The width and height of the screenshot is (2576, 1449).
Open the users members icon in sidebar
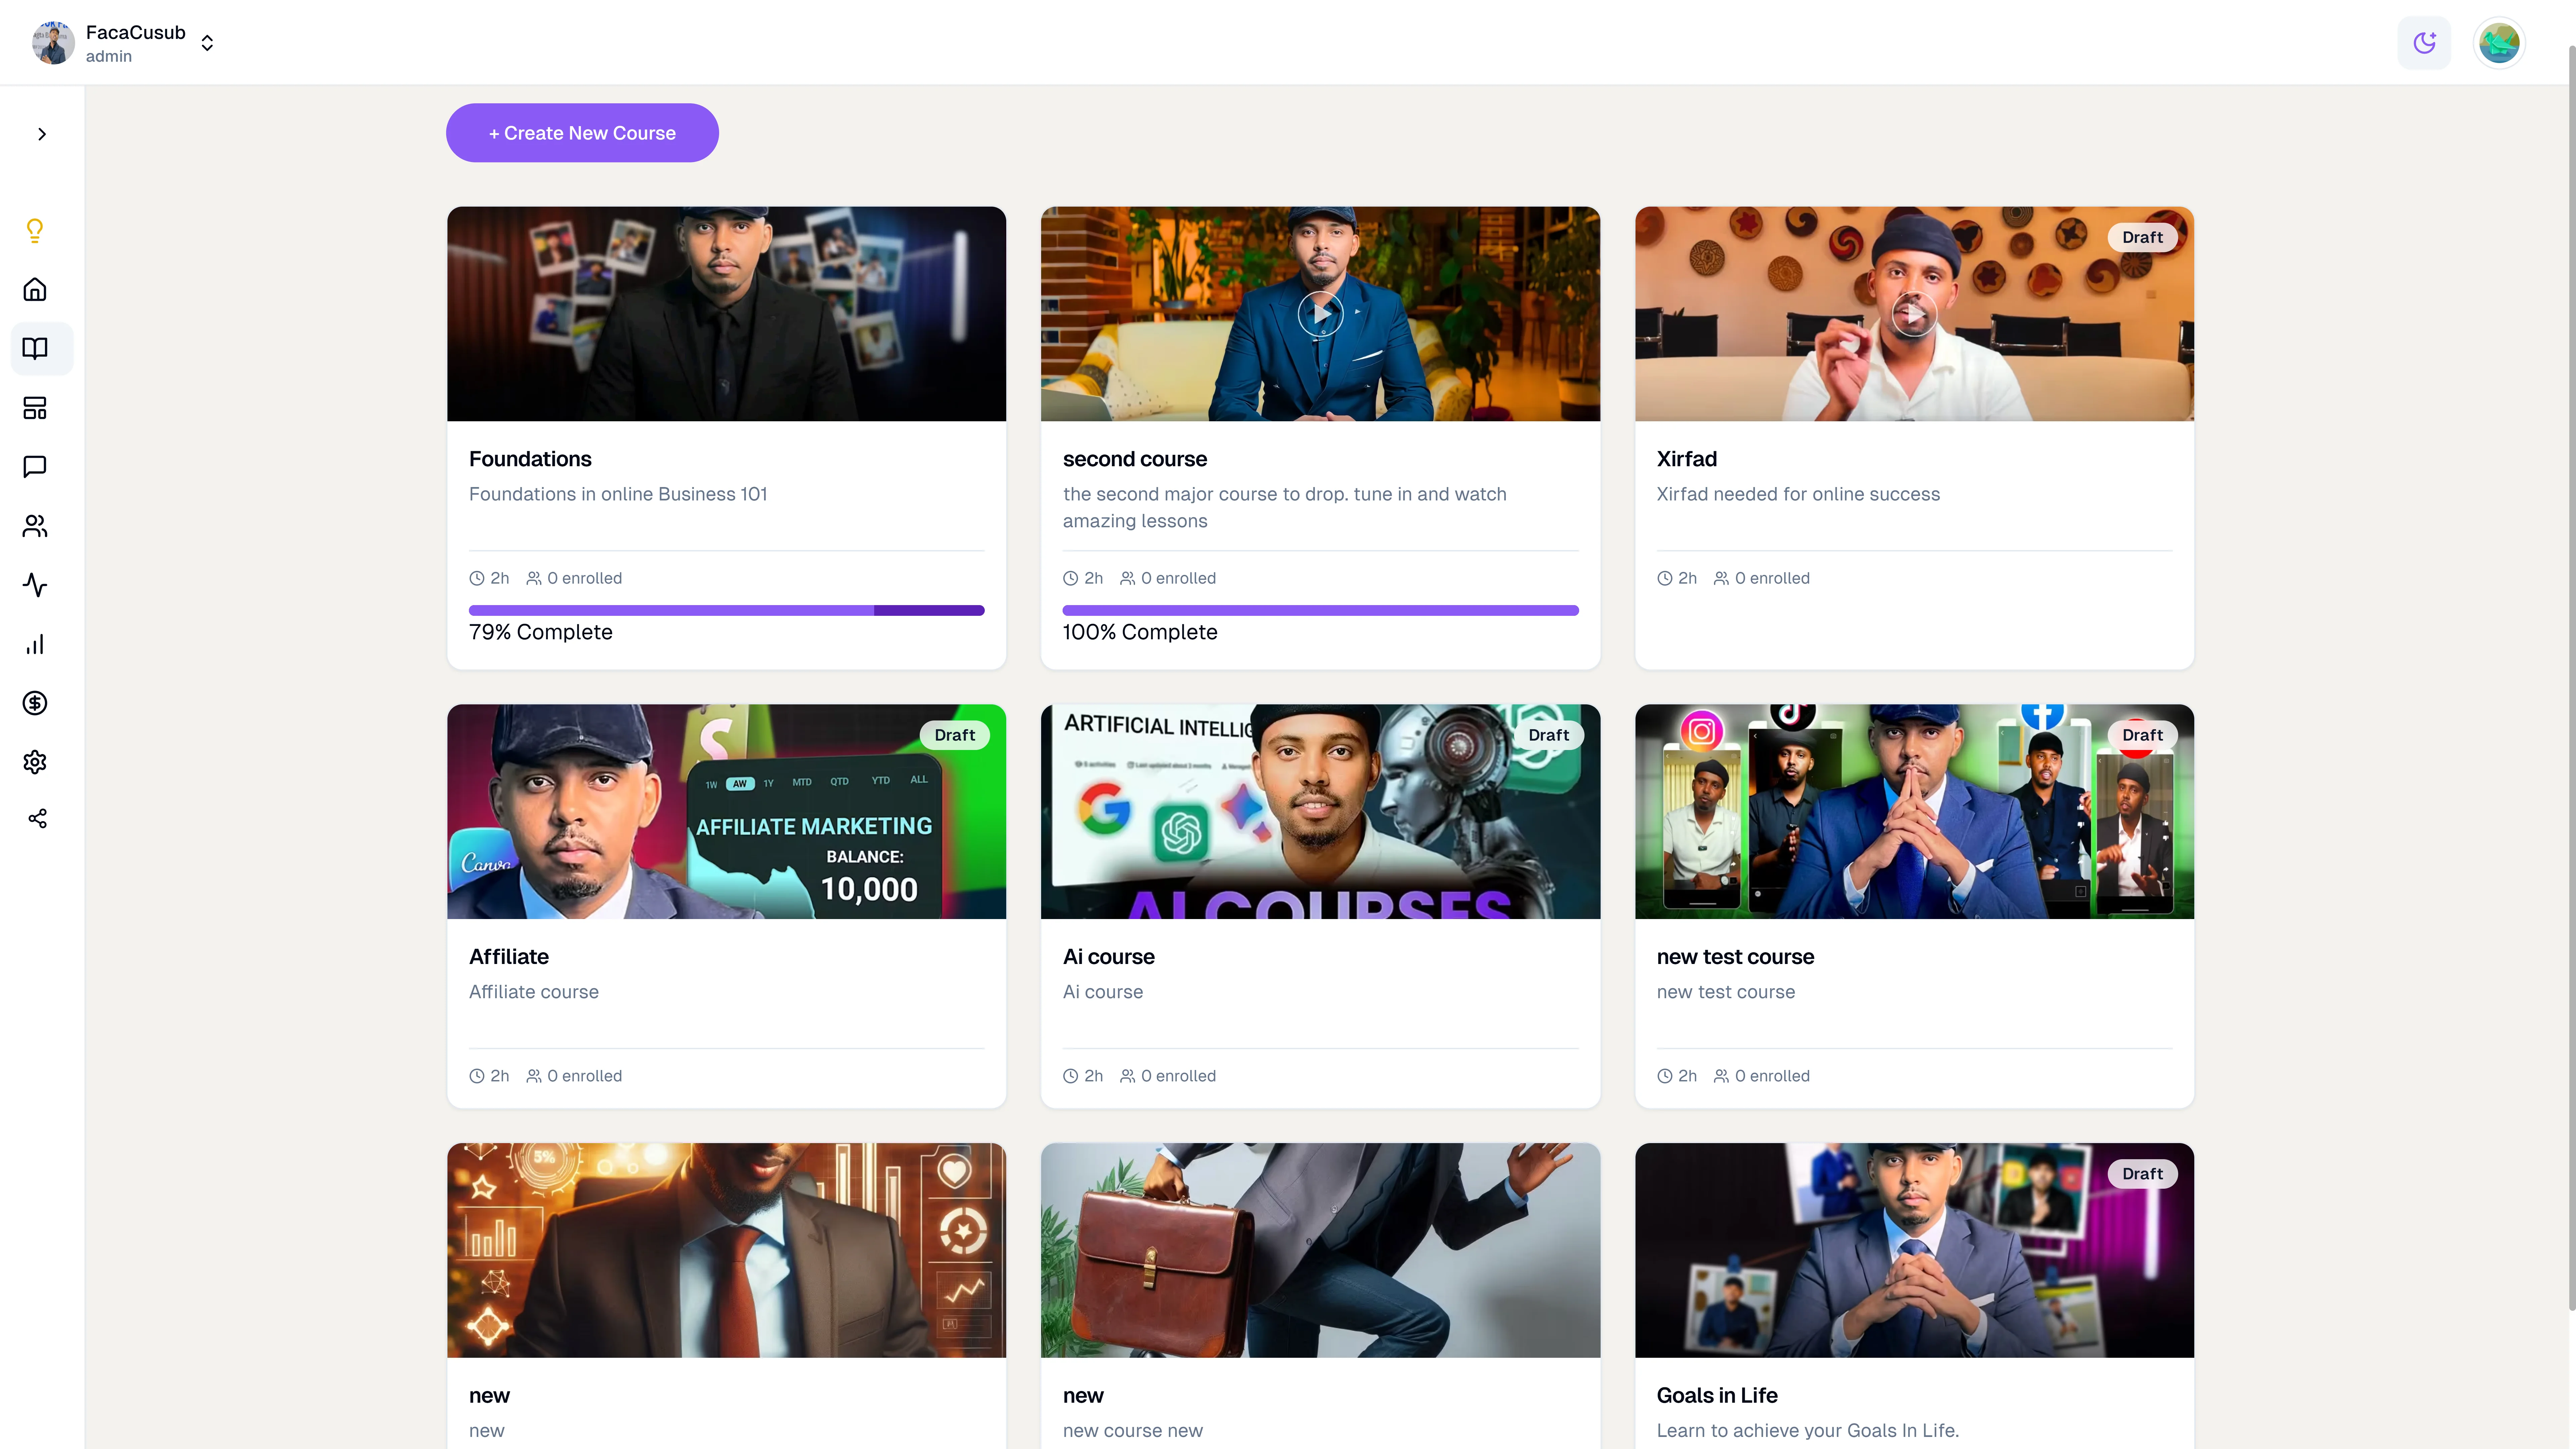(x=35, y=526)
